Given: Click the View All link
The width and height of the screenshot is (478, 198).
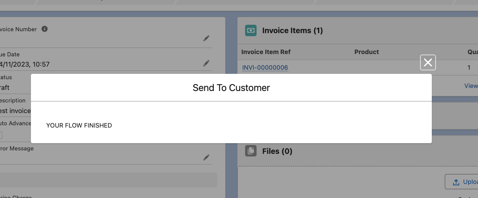Looking at the screenshot, I should point(471,86).
